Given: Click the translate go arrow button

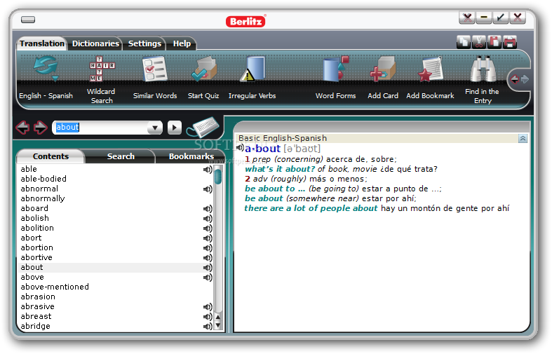Looking at the screenshot, I should coord(175,128).
